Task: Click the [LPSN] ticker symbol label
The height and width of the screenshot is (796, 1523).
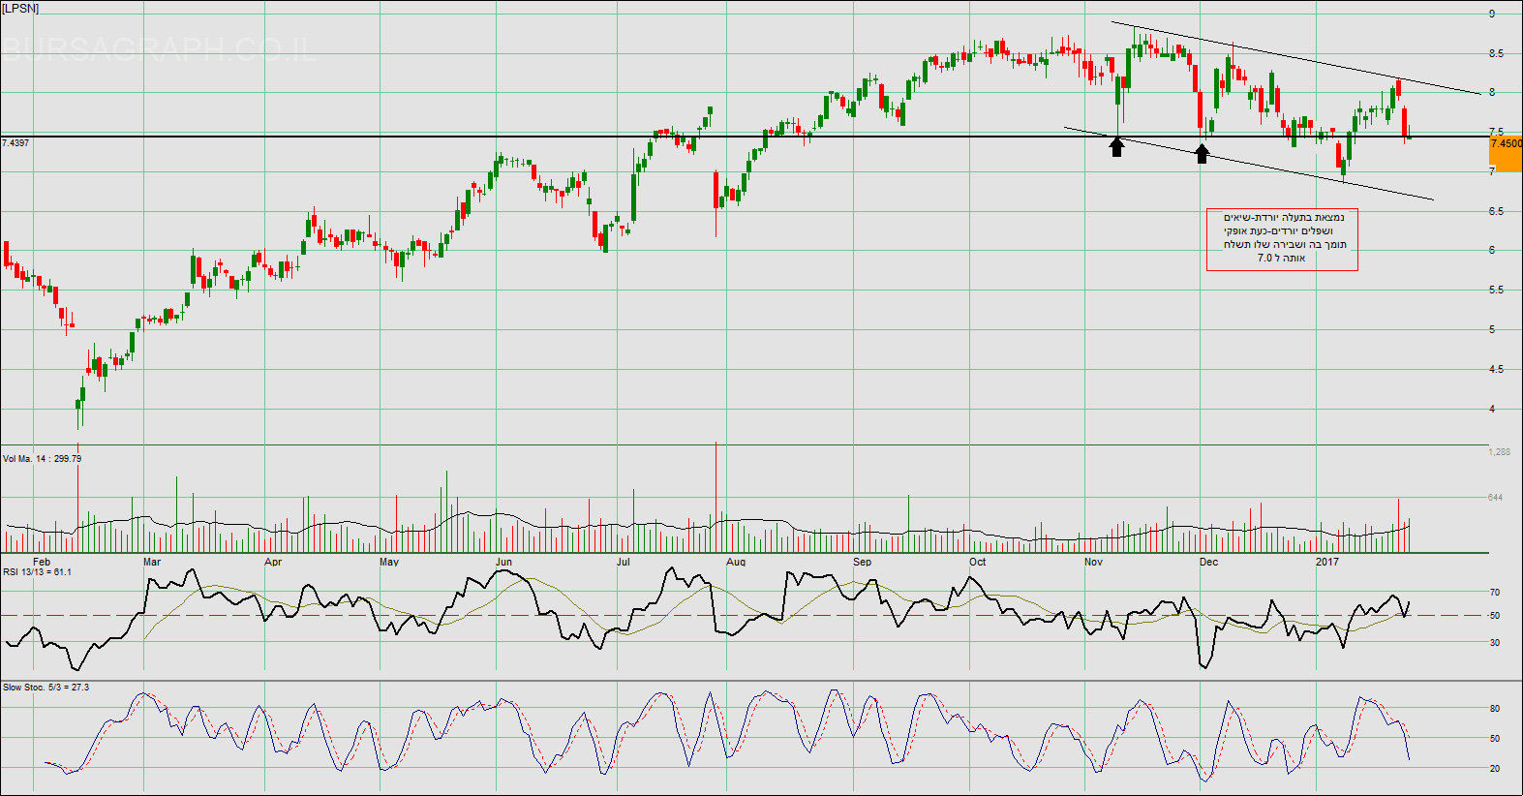Action: tap(20, 8)
